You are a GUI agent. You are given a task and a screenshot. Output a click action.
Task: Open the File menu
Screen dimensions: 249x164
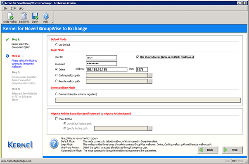(5, 8)
